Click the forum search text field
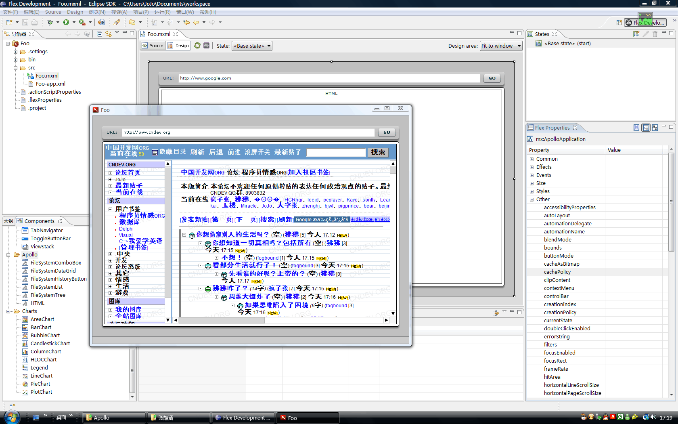The height and width of the screenshot is (424, 678). tap(336, 152)
